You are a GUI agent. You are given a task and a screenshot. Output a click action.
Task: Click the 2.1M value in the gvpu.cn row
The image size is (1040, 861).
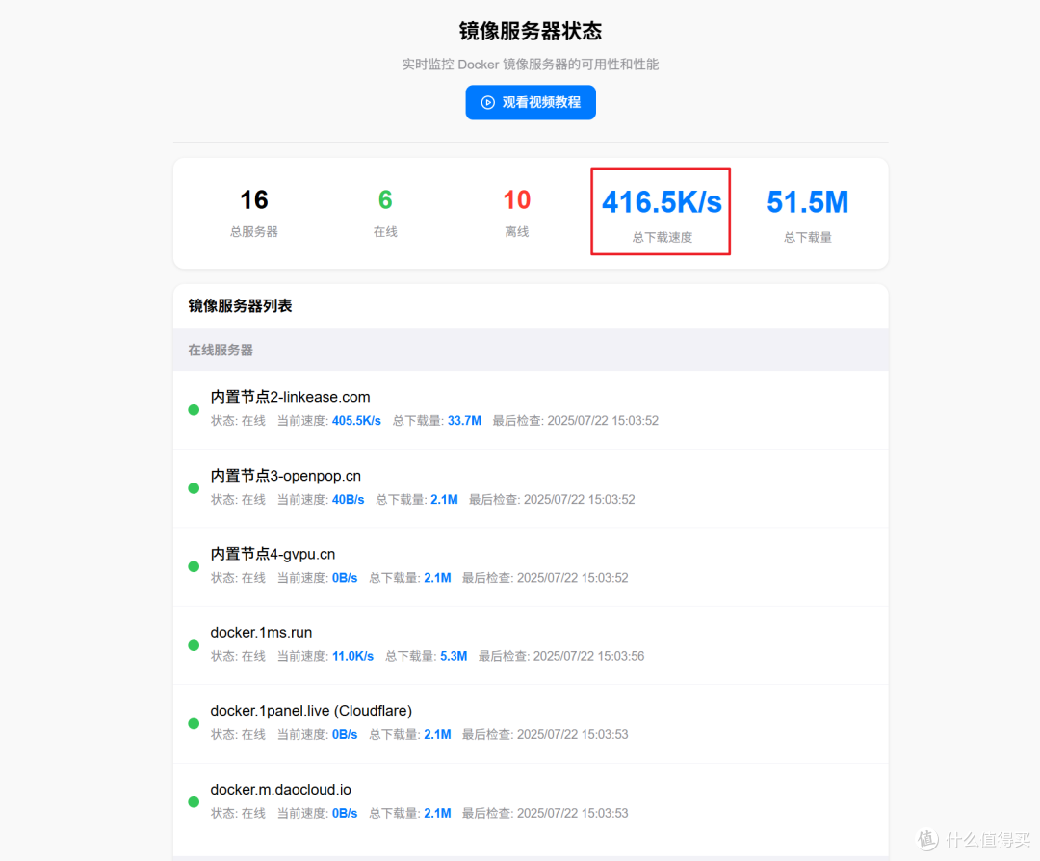[438, 578]
